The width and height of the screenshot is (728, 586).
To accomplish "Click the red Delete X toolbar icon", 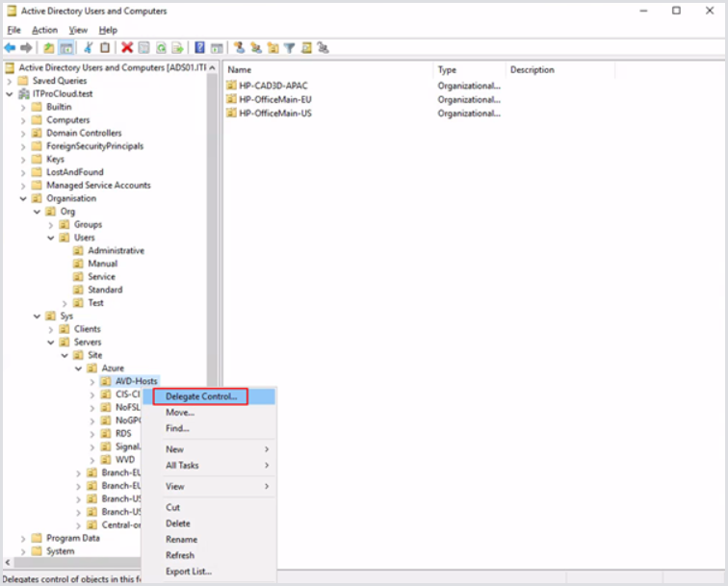I will pos(126,47).
